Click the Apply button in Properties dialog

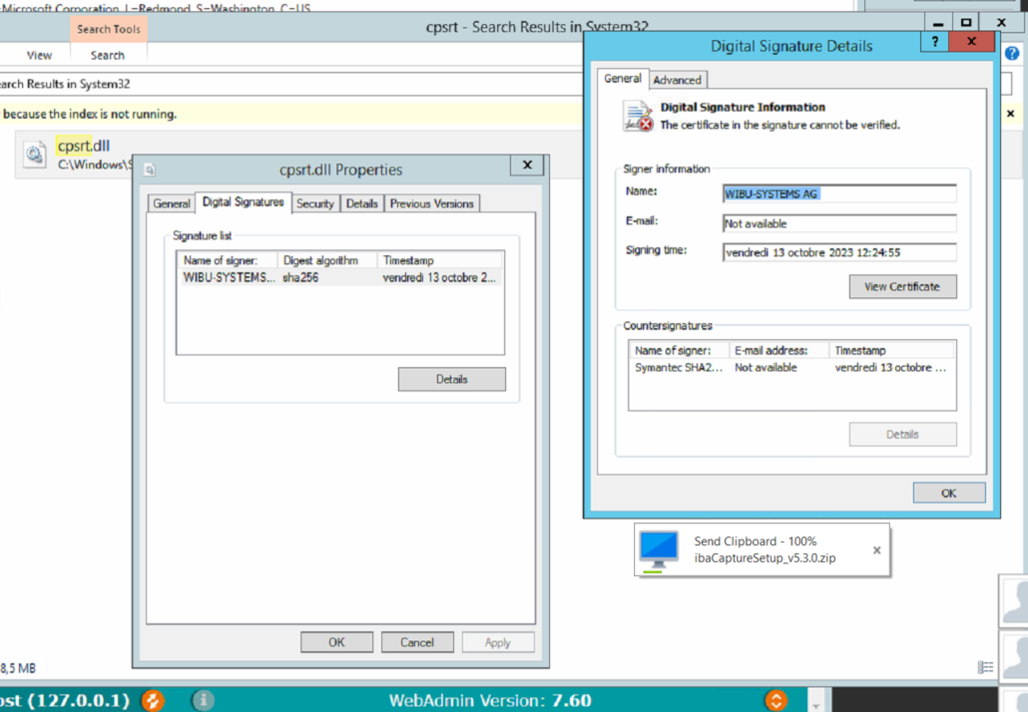498,642
